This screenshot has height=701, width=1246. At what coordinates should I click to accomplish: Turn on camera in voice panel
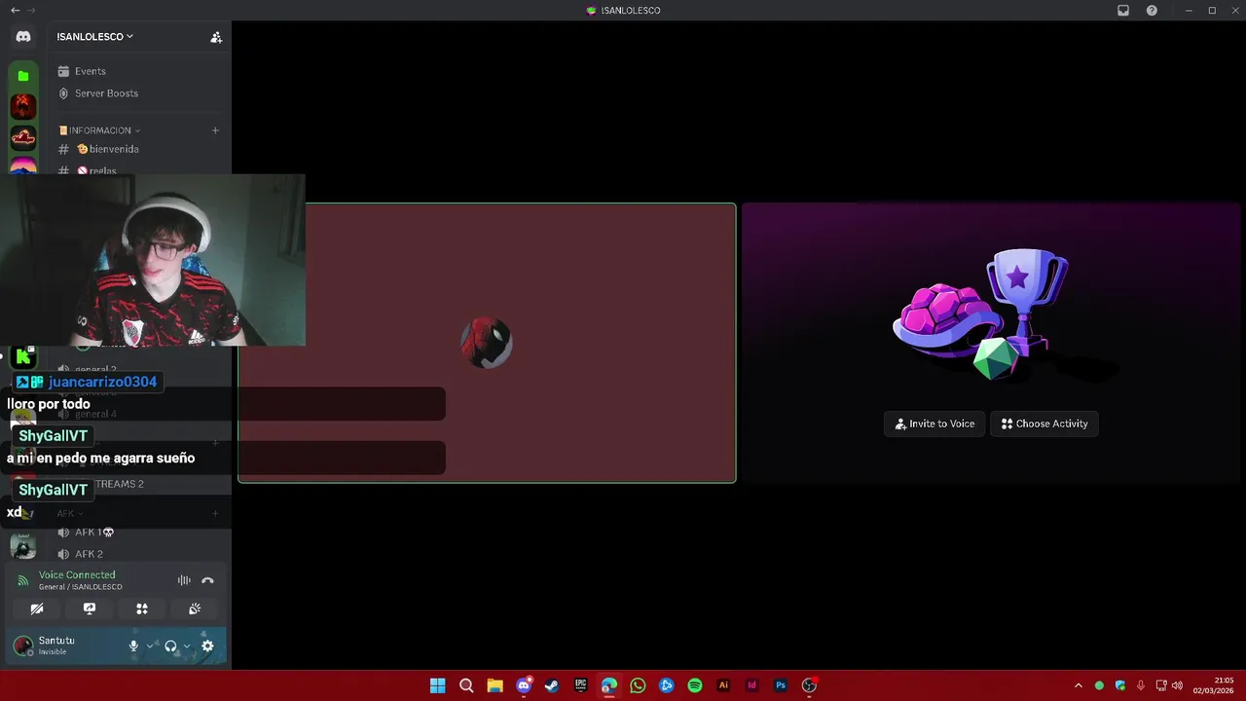pos(37,609)
